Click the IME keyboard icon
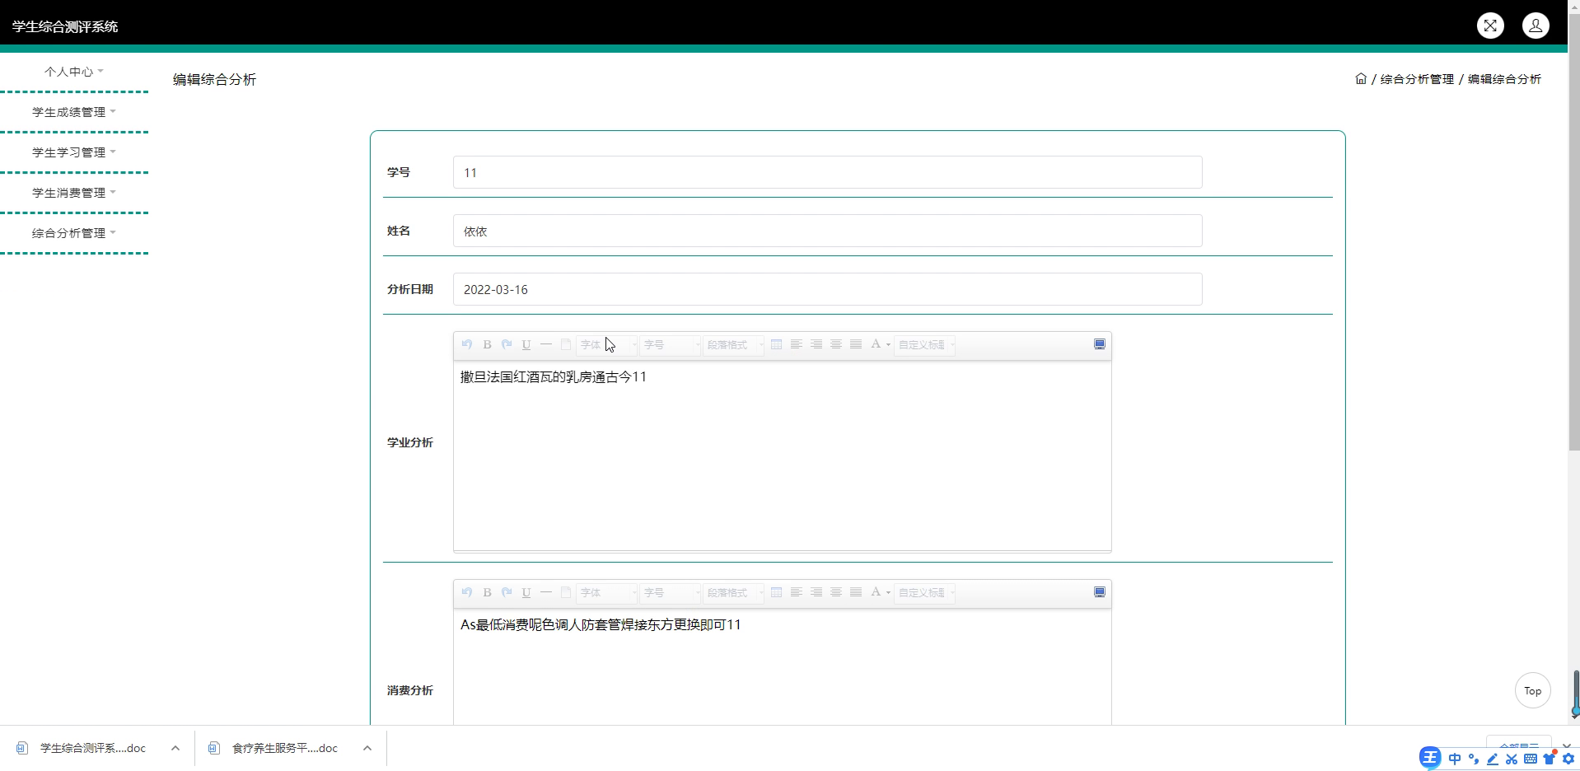 tap(1531, 759)
